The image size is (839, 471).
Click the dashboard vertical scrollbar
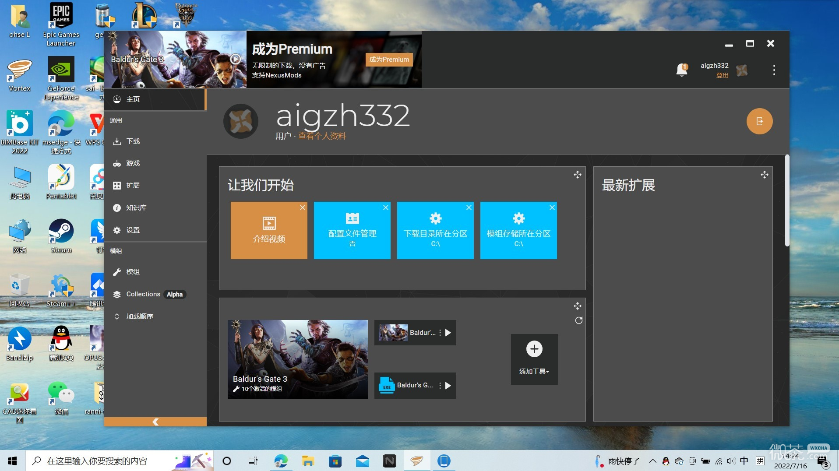point(787,200)
